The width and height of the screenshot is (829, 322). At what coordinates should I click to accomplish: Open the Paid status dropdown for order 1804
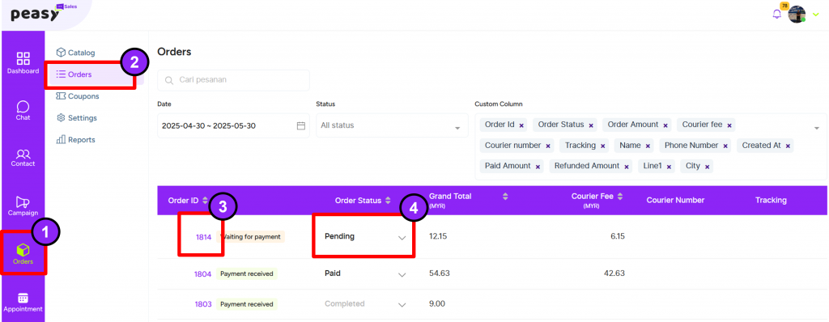coord(365,274)
